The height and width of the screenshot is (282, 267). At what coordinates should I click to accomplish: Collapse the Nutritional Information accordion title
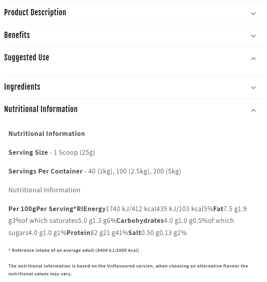click(x=41, y=109)
